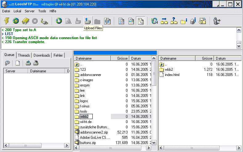Click right pane horizontal scrollbar thumb

pos(192,148)
